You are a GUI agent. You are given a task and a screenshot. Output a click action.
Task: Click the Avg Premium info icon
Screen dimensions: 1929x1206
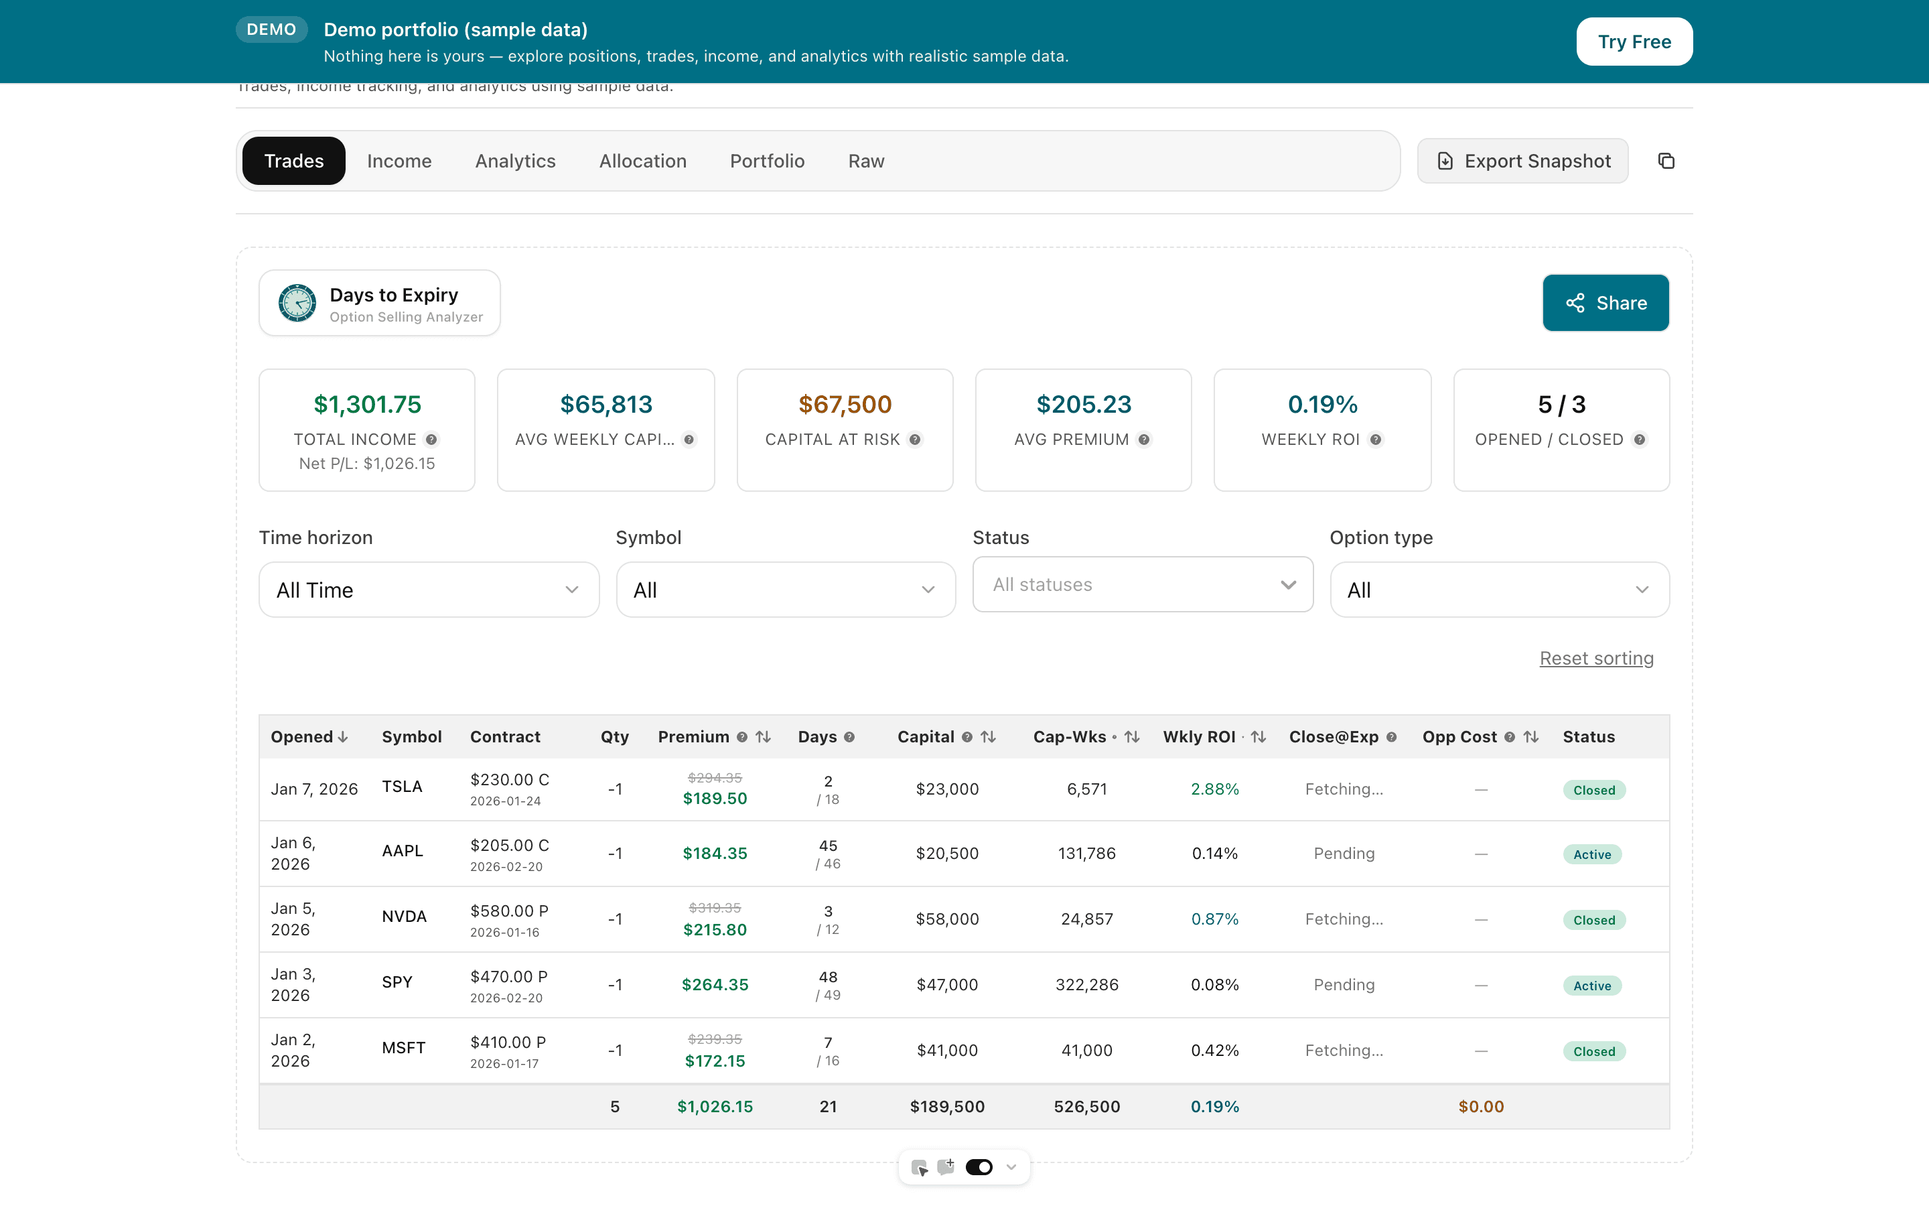(x=1145, y=440)
